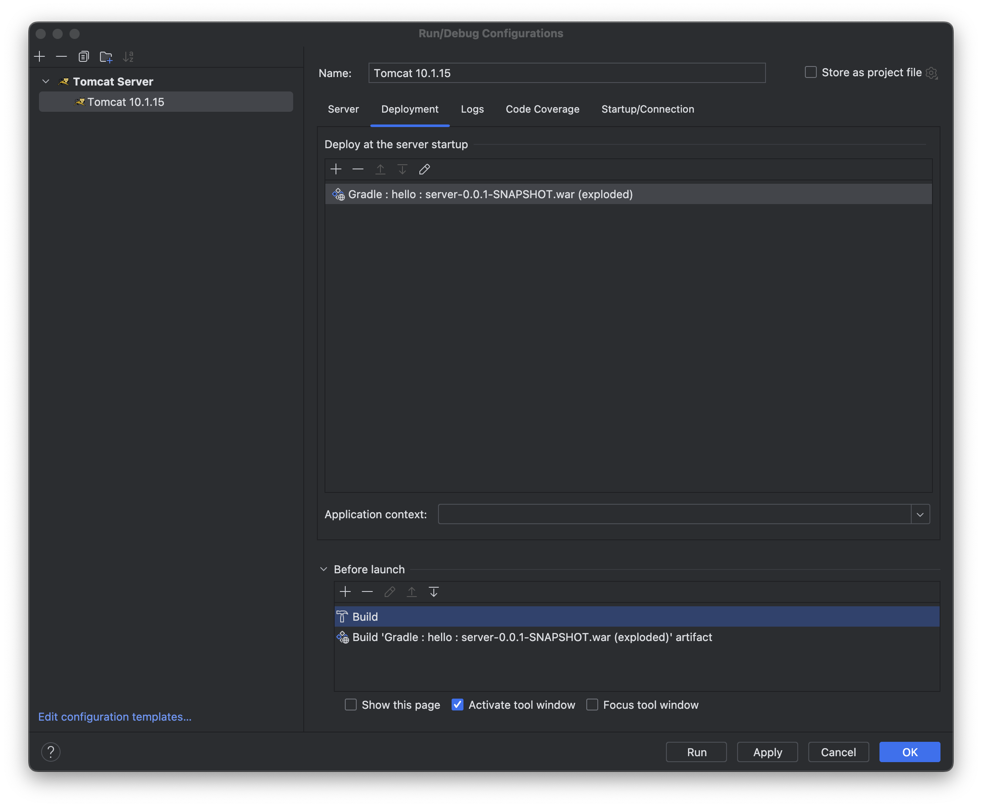Screen dimensions: 982x807
Task: Move Build task down in Before launch
Action: [433, 592]
